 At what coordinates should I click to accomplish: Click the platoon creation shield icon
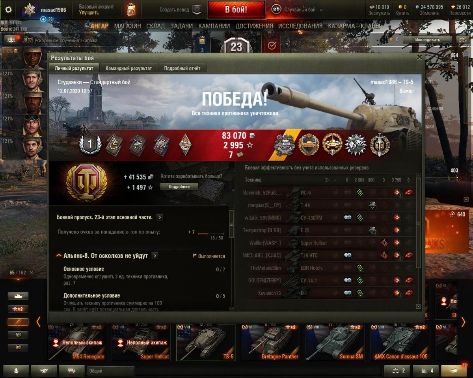[197, 10]
